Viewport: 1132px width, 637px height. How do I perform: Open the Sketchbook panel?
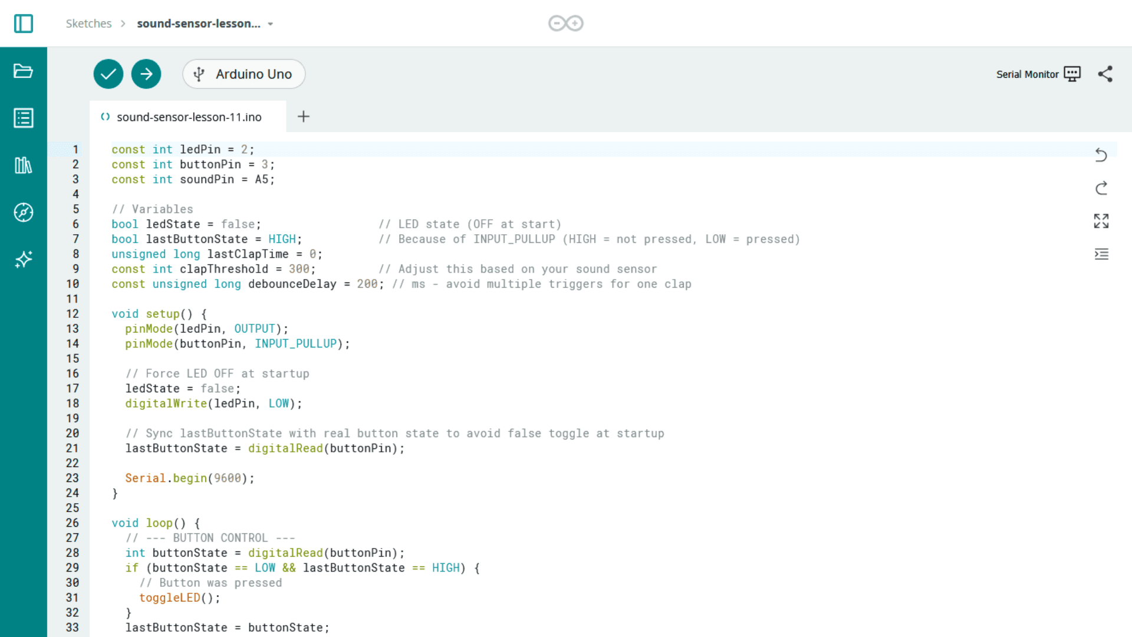point(23,71)
